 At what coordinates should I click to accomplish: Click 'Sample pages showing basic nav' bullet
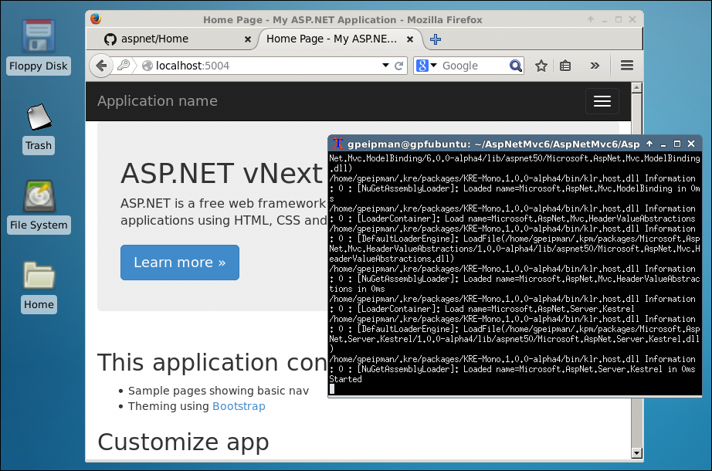[x=219, y=391]
